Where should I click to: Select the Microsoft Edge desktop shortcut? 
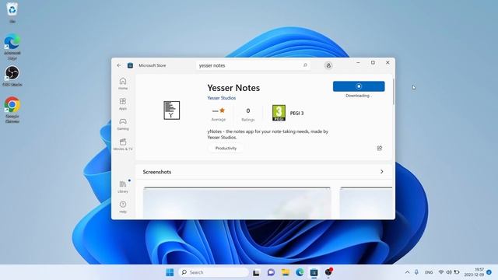(x=12, y=47)
